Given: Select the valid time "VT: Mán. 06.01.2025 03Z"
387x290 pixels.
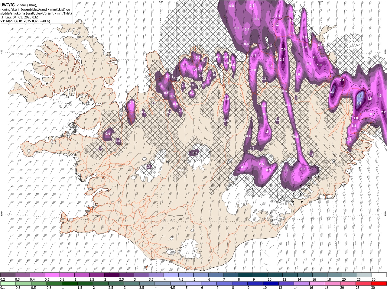Looking at the screenshot, I should [19, 21].
